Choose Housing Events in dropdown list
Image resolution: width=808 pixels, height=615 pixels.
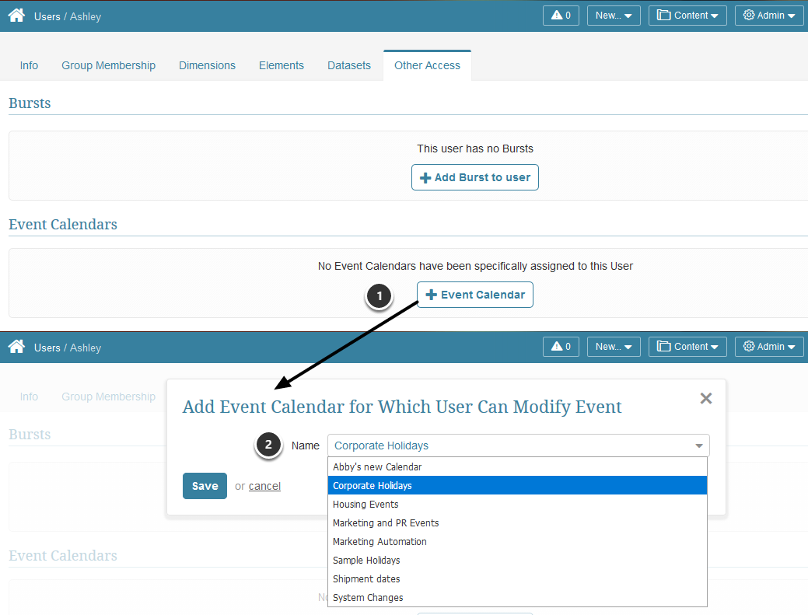tap(366, 505)
